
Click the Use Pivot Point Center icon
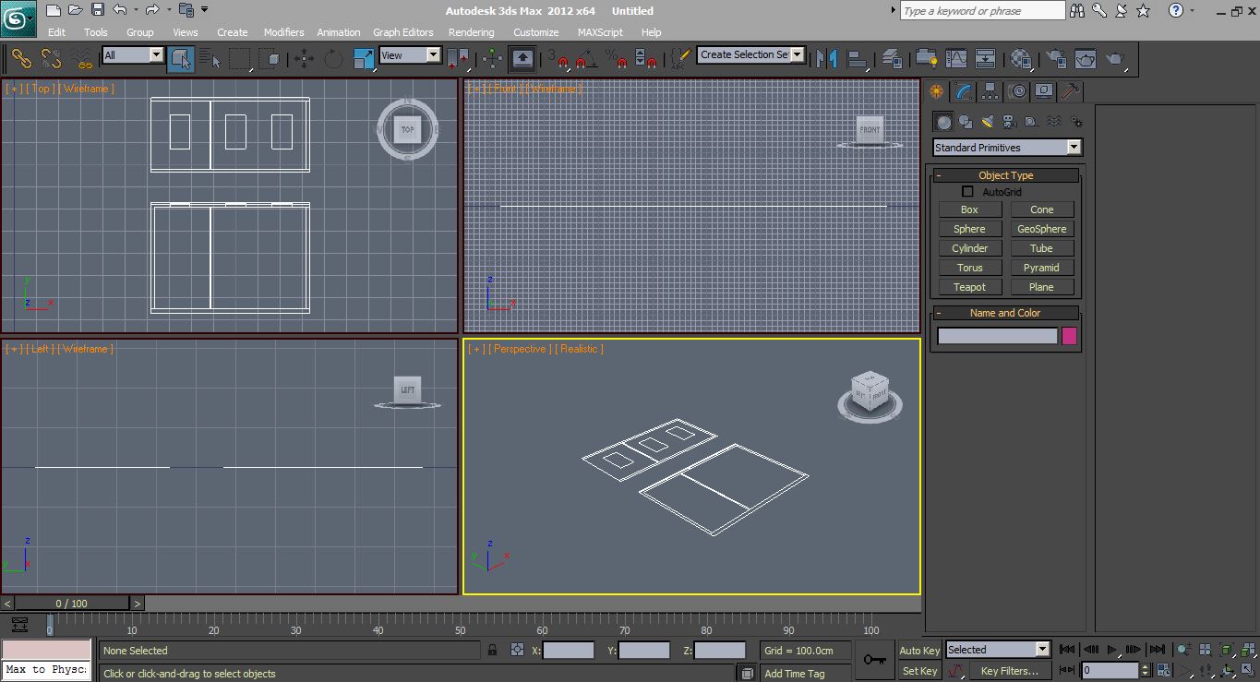(x=459, y=59)
